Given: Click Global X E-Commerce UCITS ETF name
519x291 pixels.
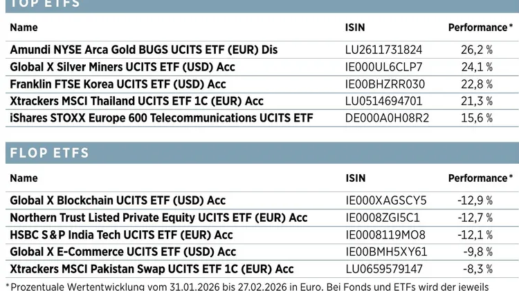Looking at the screenshot, I should pos(122,252).
